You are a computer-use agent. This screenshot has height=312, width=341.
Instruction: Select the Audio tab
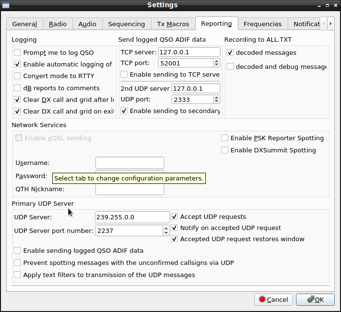[x=87, y=24]
